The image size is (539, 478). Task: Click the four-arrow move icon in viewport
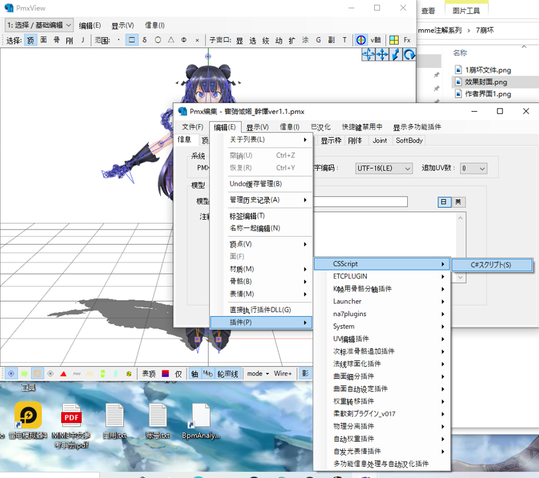[x=382, y=55]
